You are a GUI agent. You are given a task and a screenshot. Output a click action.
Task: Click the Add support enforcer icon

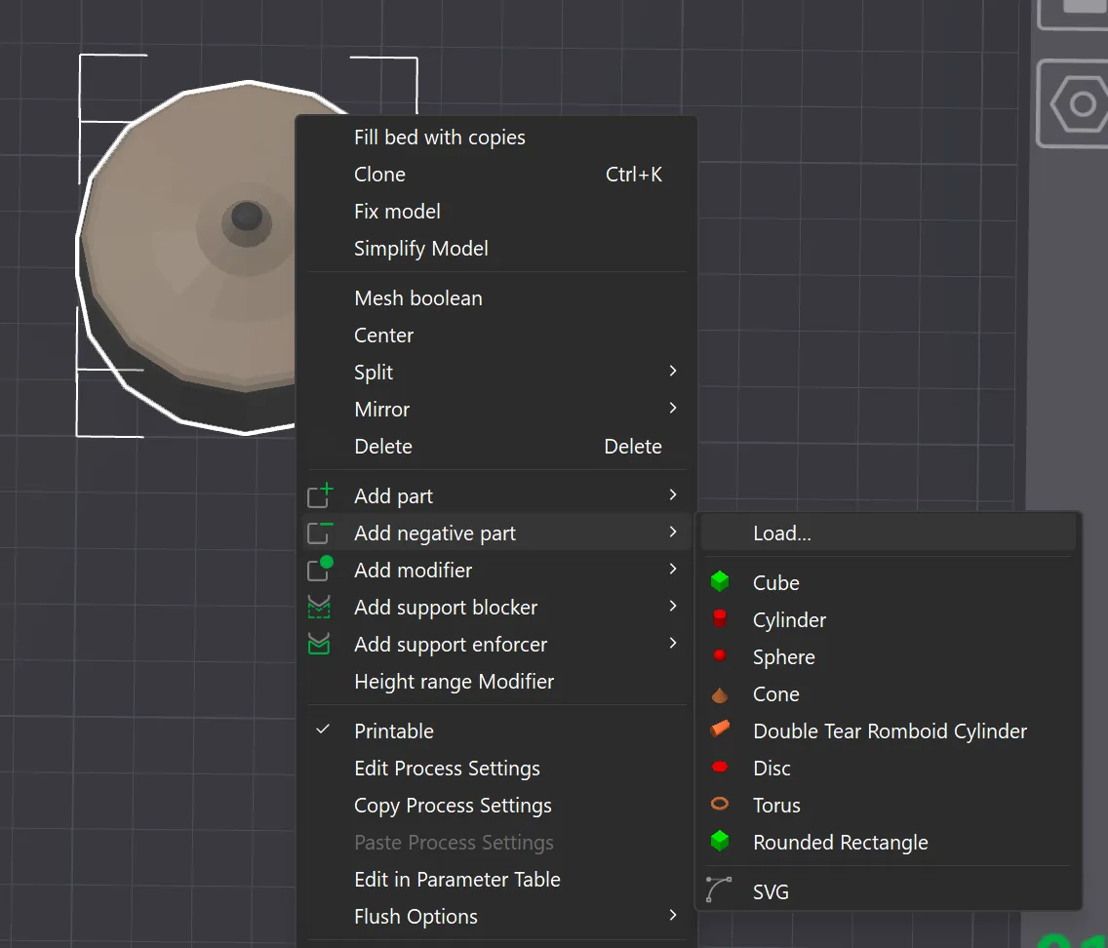(x=319, y=644)
